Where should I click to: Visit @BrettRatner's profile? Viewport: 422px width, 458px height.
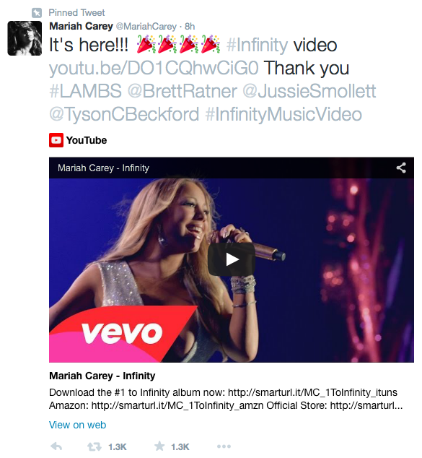[x=183, y=90]
